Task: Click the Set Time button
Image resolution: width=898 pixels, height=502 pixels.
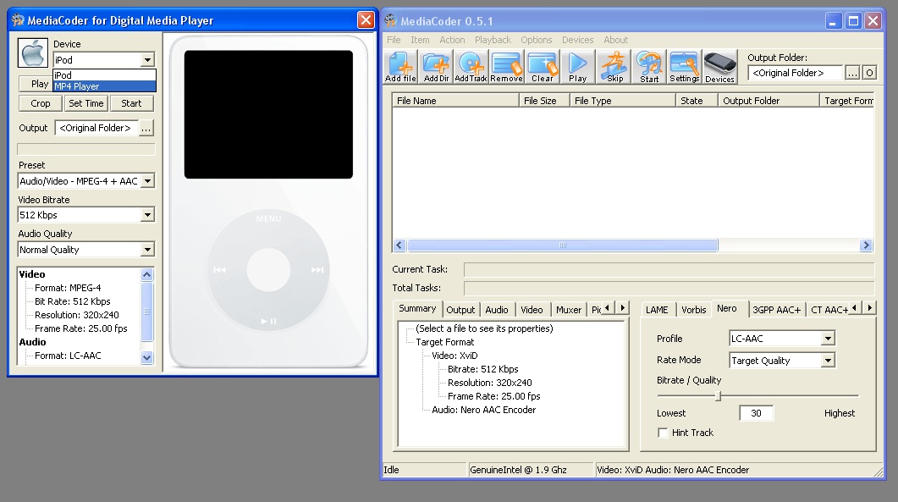Action: (85, 103)
